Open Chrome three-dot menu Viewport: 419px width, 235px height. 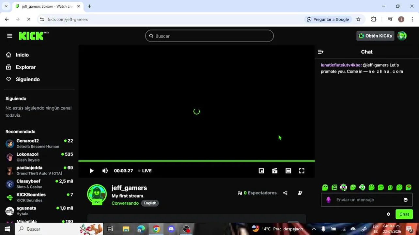click(x=413, y=19)
